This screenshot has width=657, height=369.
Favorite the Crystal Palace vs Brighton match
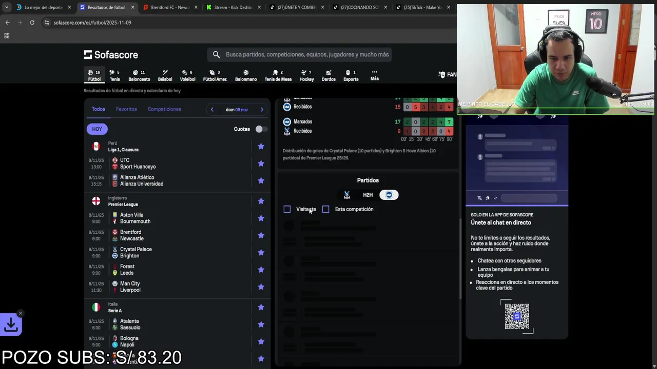[261, 252]
